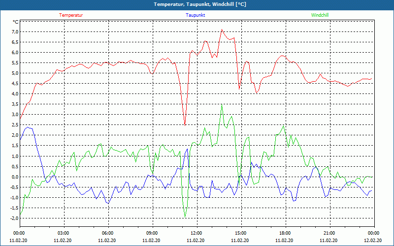
Task: Click the 09:00 time axis label
Action: 152,233
